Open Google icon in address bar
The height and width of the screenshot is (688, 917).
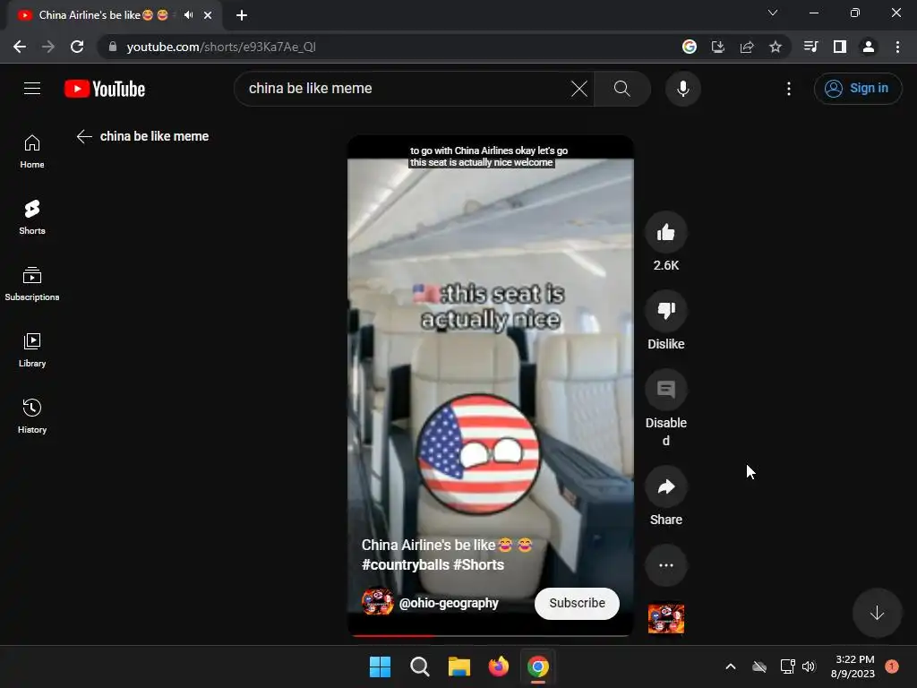point(689,47)
